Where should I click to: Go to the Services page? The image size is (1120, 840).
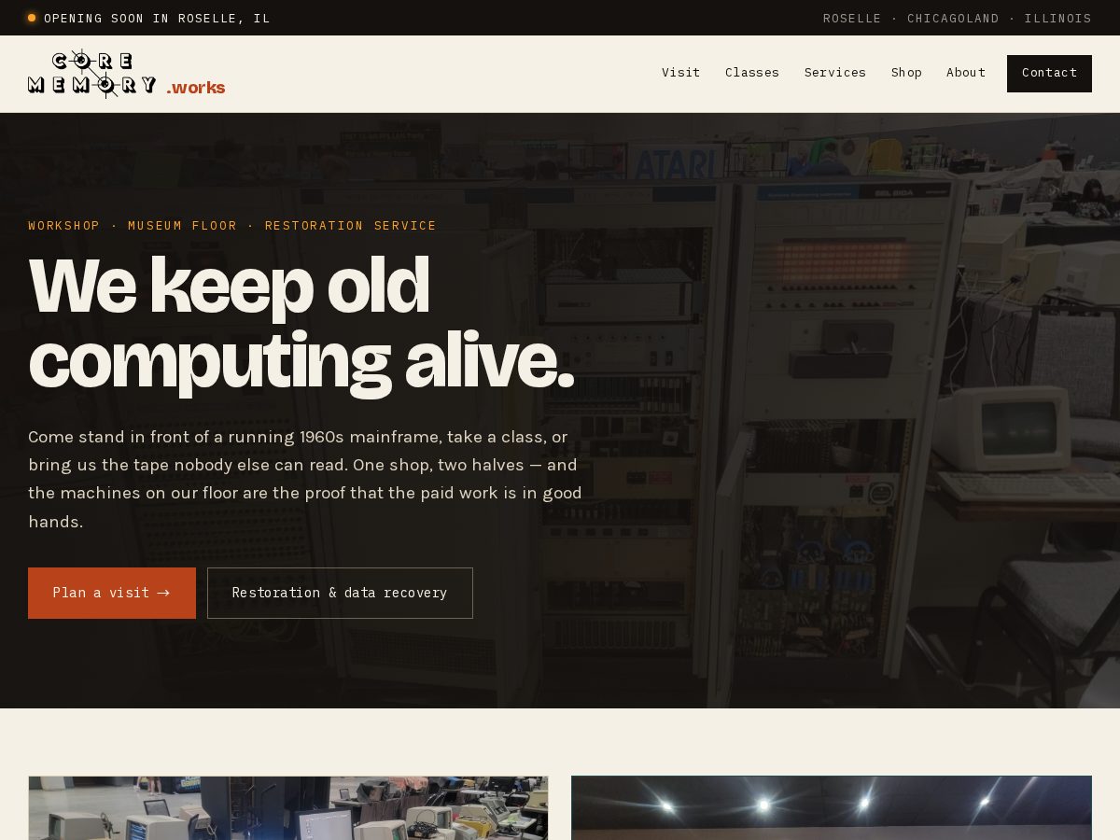point(835,73)
